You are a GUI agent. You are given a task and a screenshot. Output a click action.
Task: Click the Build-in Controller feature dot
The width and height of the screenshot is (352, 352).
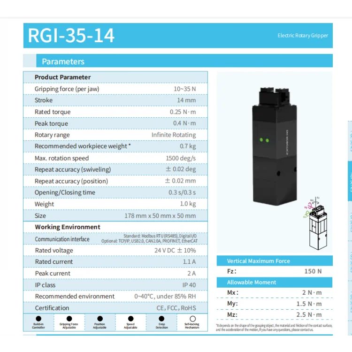[x=38, y=319]
